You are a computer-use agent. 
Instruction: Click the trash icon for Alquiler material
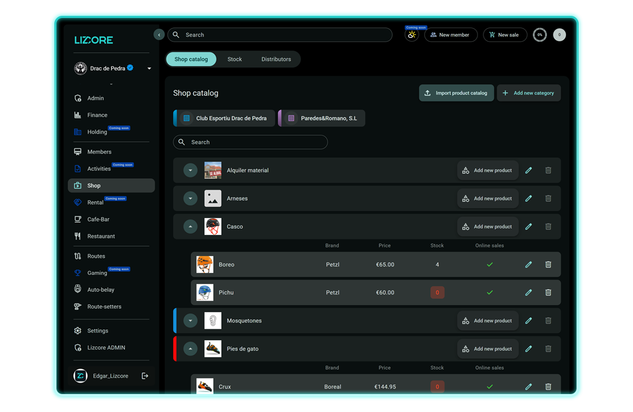point(548,171)
